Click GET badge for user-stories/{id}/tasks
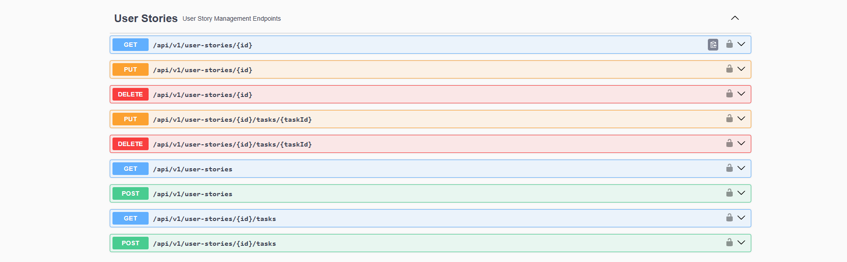Screen dimensions: 847x262 click(x=131, y=218)
